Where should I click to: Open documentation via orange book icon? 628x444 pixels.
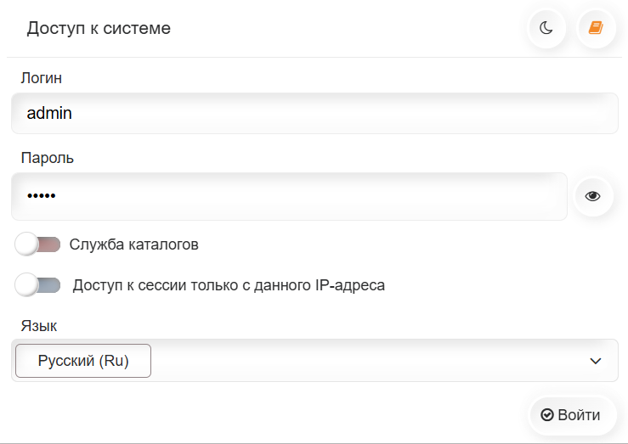pos(596,28)
